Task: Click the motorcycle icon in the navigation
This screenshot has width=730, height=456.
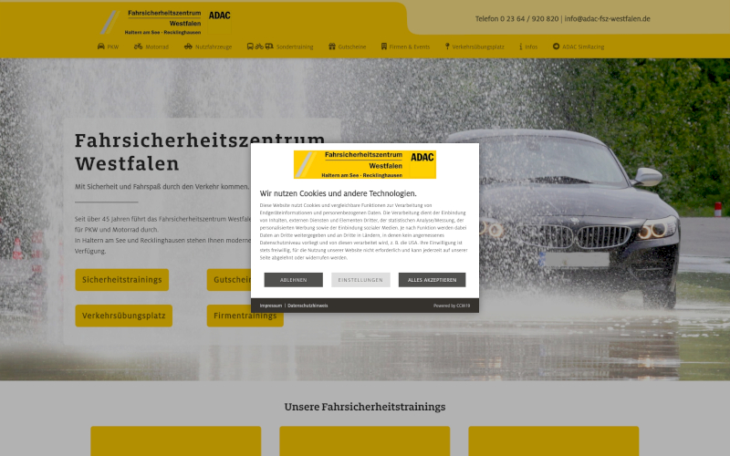Action: coord(139,47)
